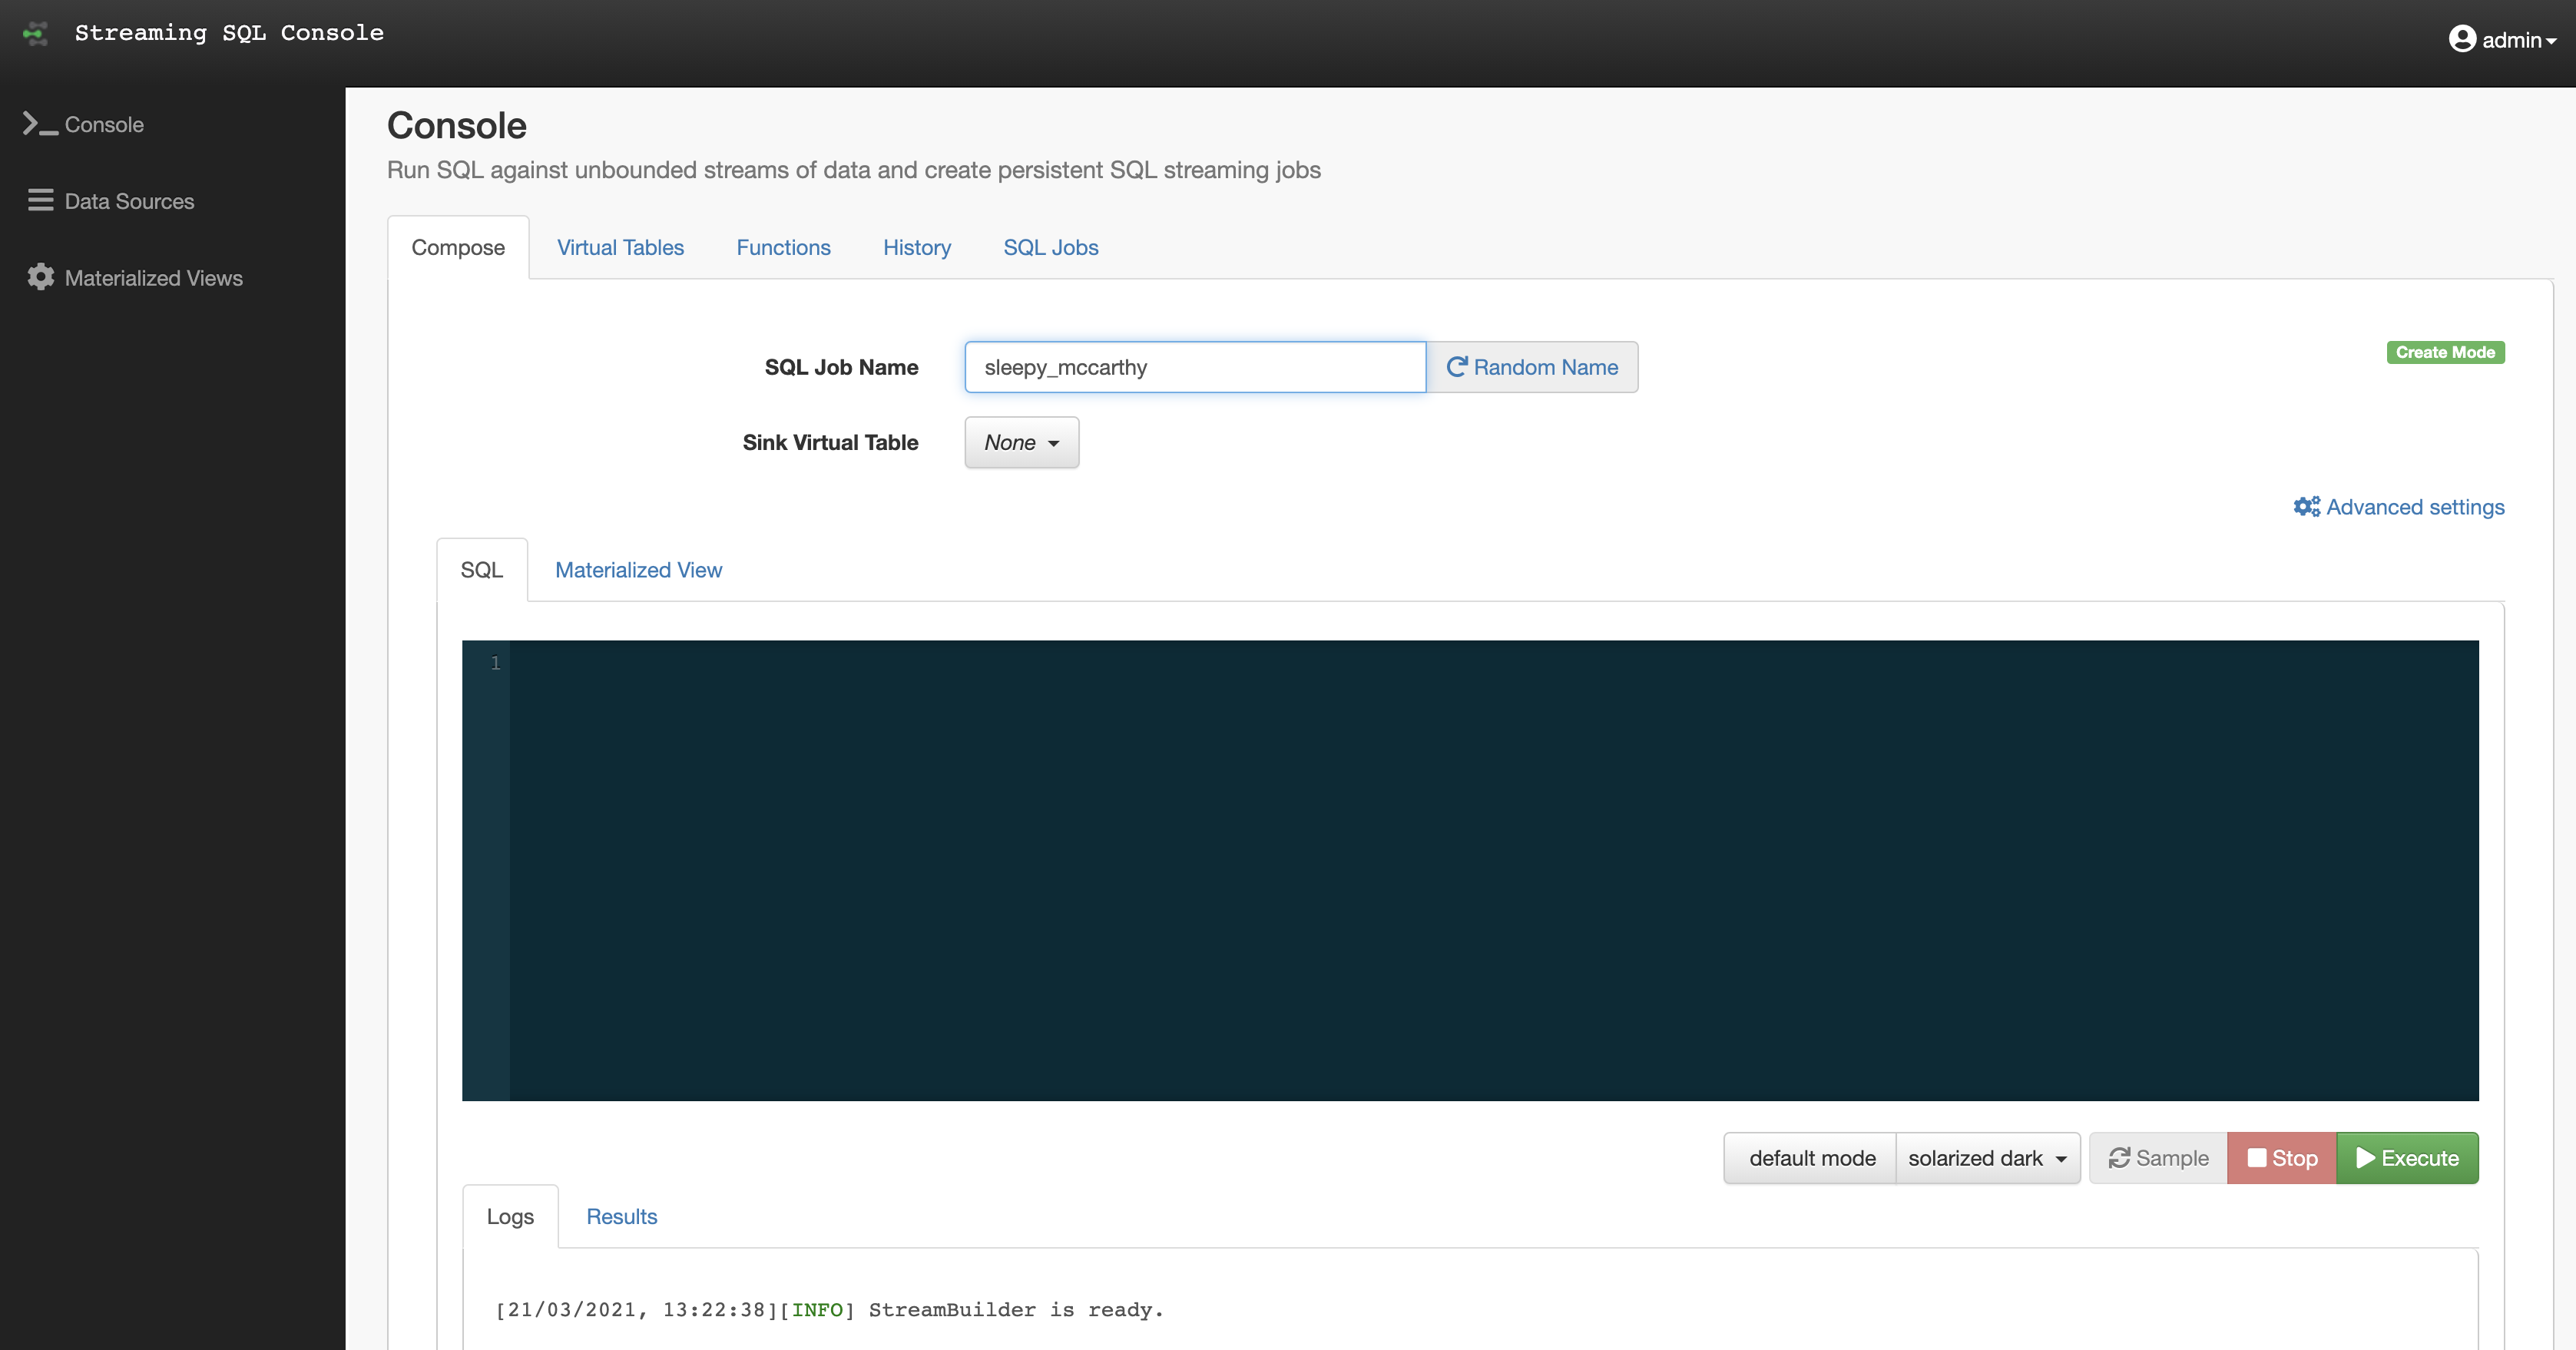
Task: Click into the SQL Job Name field
Action: point(1194,367)
